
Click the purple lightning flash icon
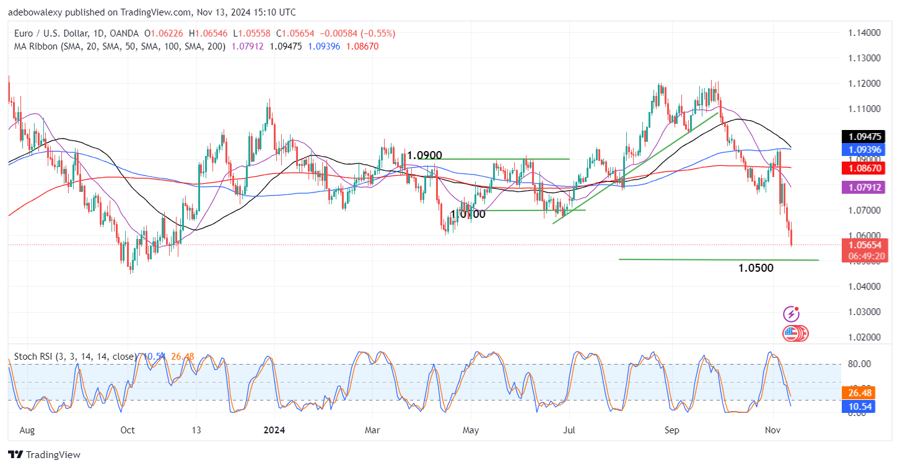pos(790,314)
